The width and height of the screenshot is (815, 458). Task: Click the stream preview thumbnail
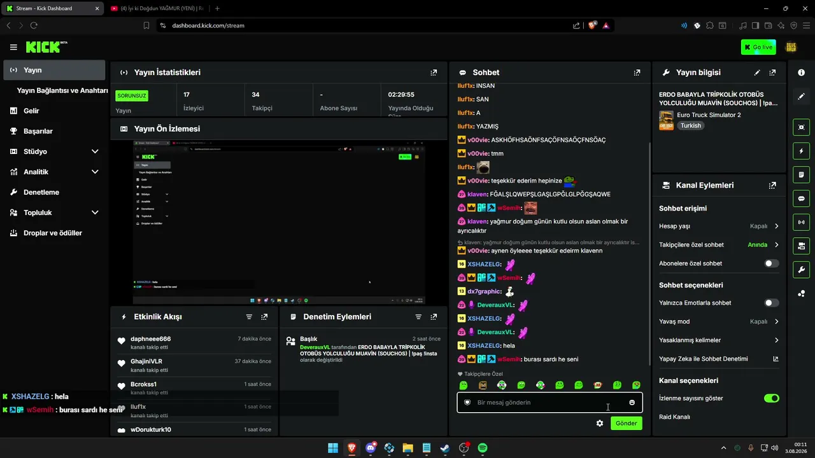coord(279,223)
